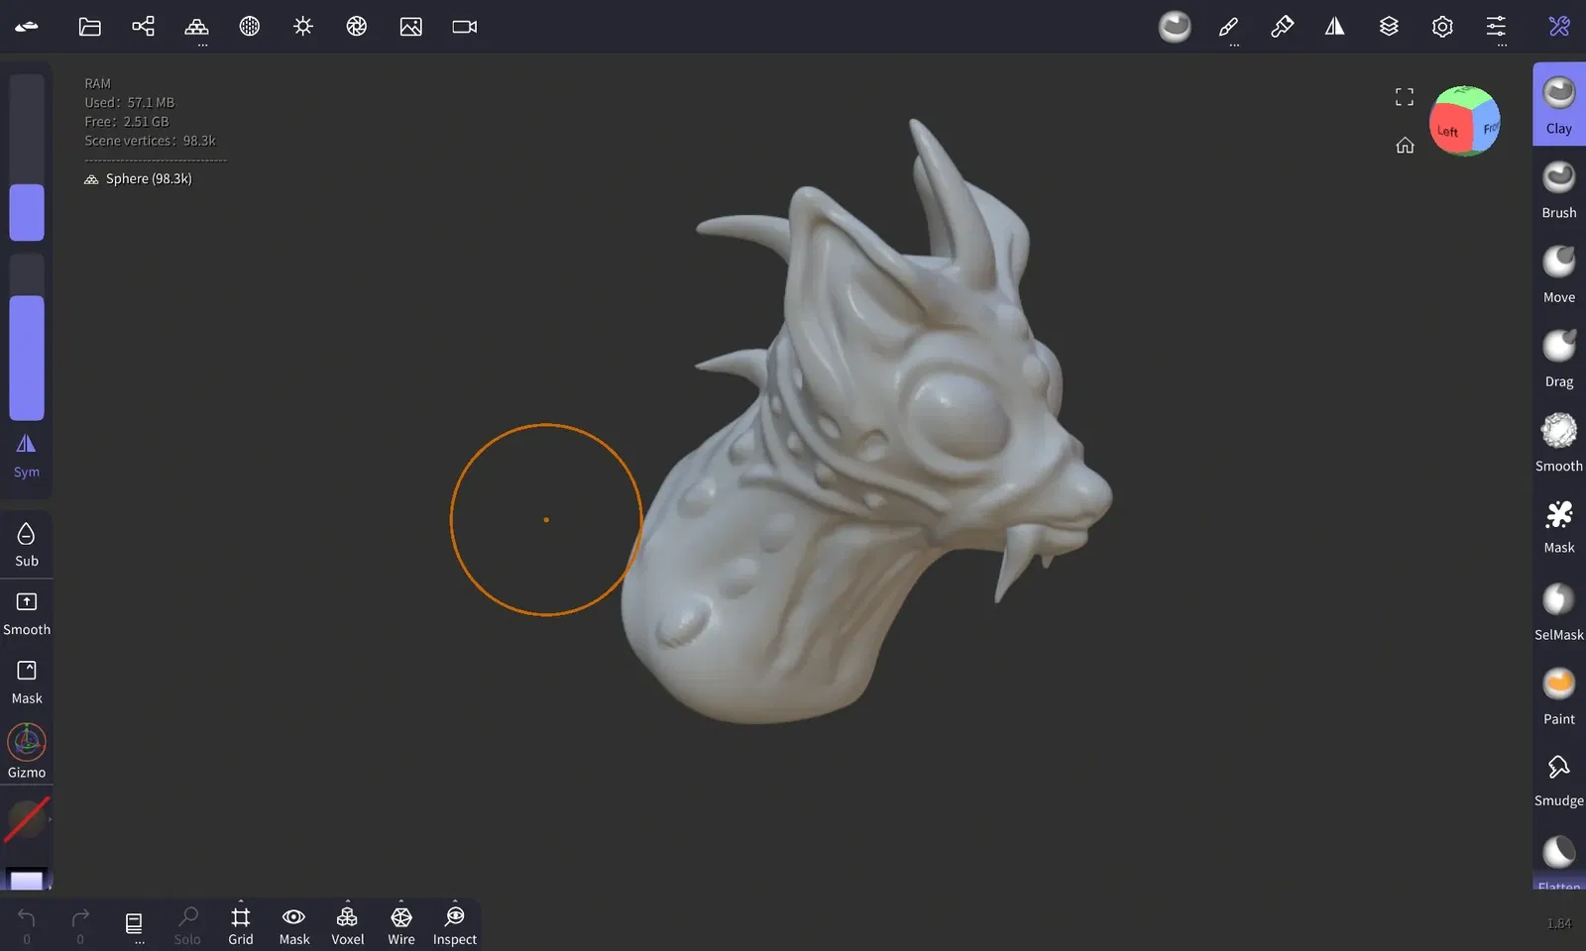Select the Drag tool
Screen dimensions: 1586x951
1559,358
